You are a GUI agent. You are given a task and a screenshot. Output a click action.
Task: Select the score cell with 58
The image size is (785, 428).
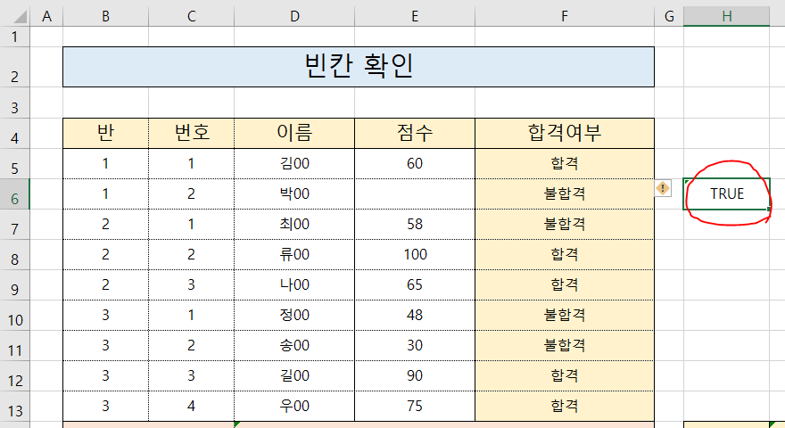coord(415,225)
